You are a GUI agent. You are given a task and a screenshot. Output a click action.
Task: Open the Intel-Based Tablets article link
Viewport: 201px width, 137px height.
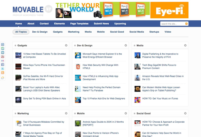click(x=44, y=55)
